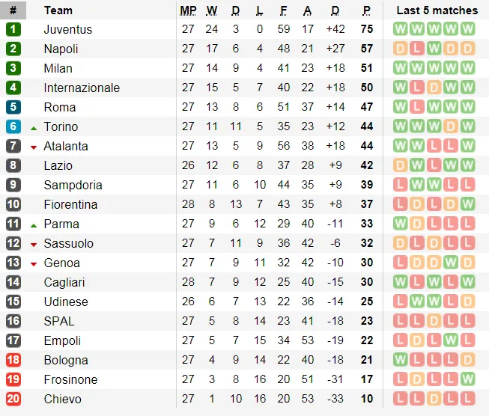Open the Frosinone team page

[x=70, y=379]
